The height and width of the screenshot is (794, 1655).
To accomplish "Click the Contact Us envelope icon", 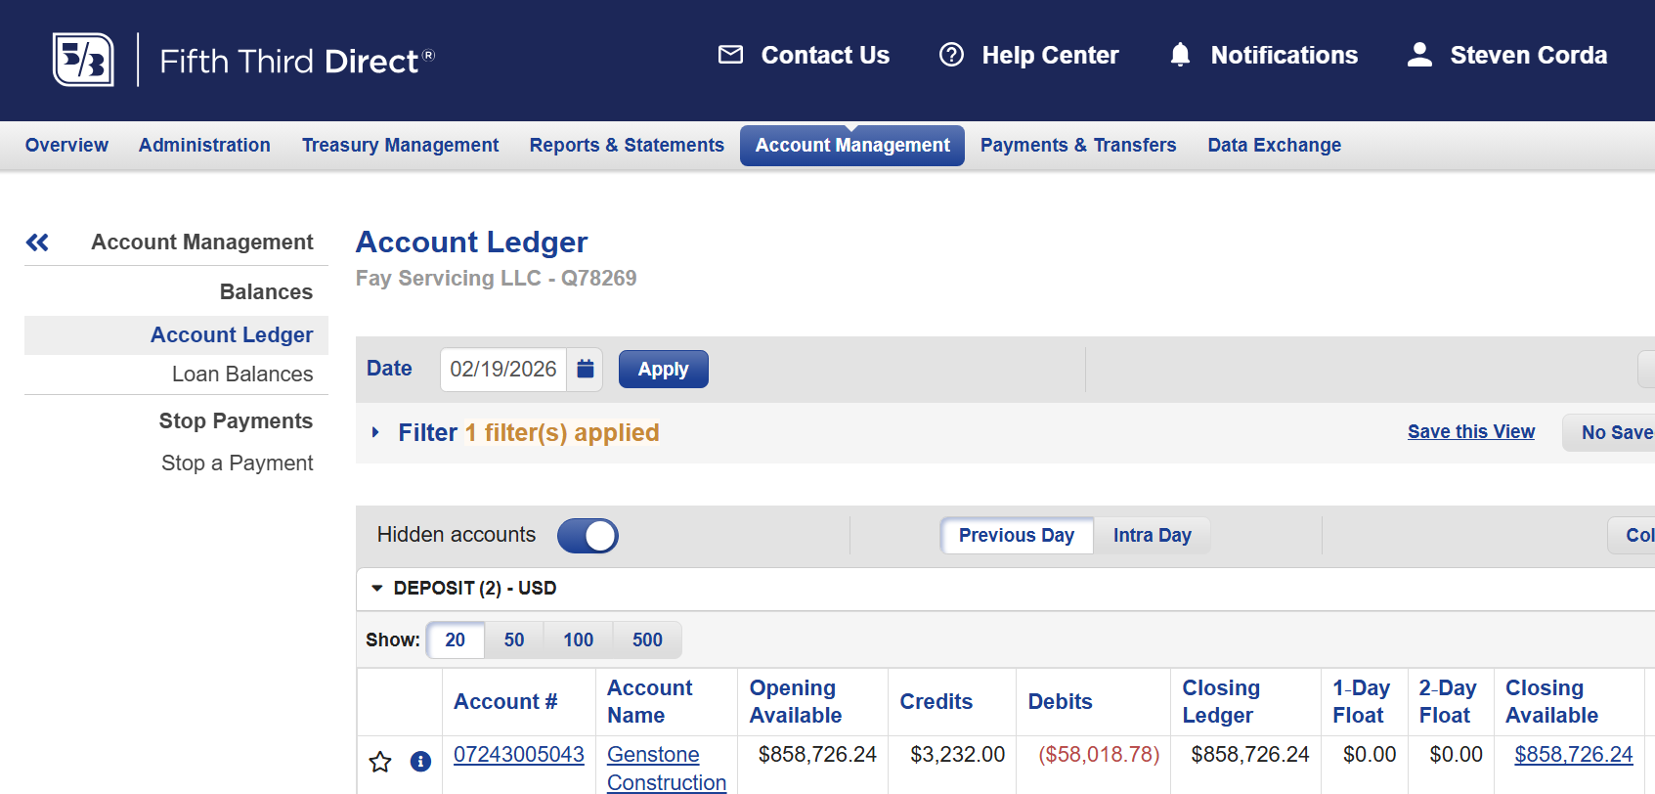I will (x=730, y=55).
